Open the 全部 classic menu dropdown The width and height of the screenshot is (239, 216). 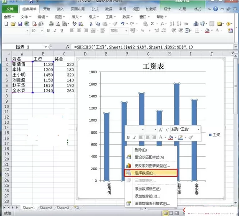tap(9, 17)
